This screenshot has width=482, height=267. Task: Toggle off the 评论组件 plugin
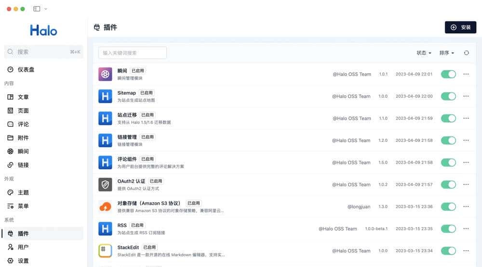pos(448,163)
